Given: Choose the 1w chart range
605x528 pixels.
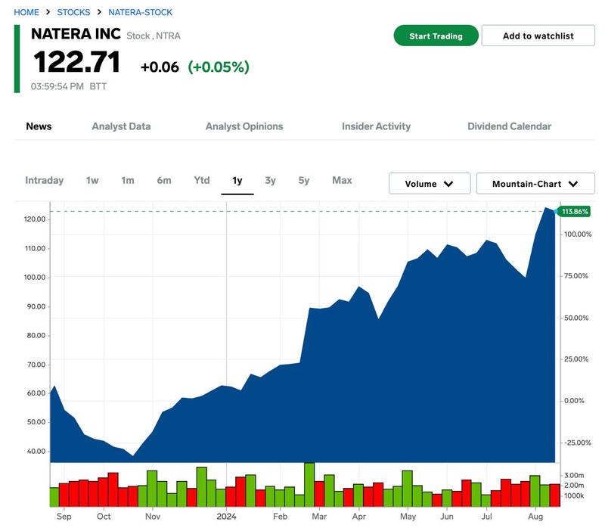Looking at the screenshot, I should coord(92,180).
